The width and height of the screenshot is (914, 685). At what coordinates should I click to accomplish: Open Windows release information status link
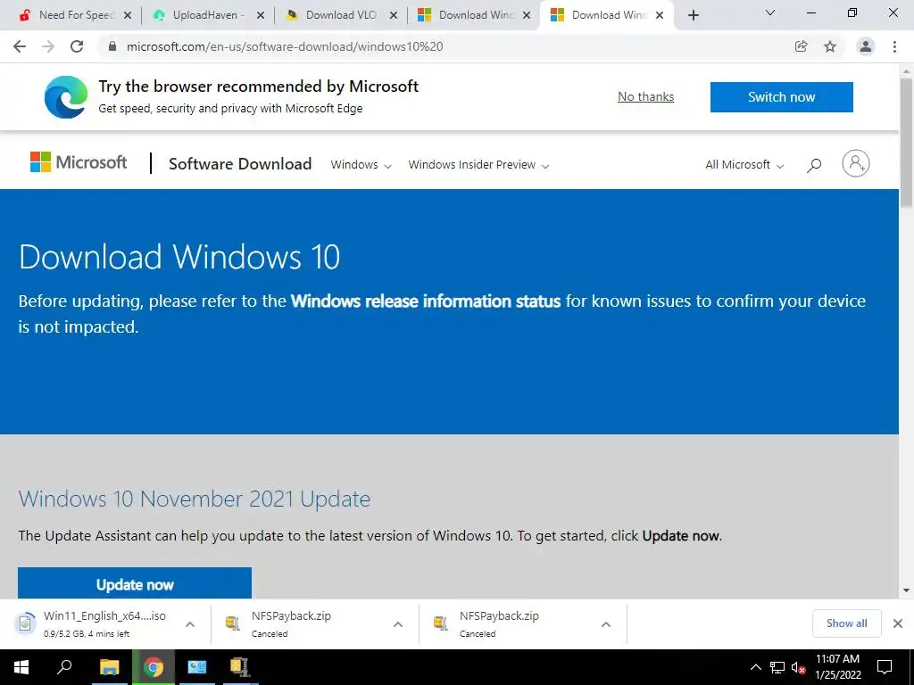(426, 301)
